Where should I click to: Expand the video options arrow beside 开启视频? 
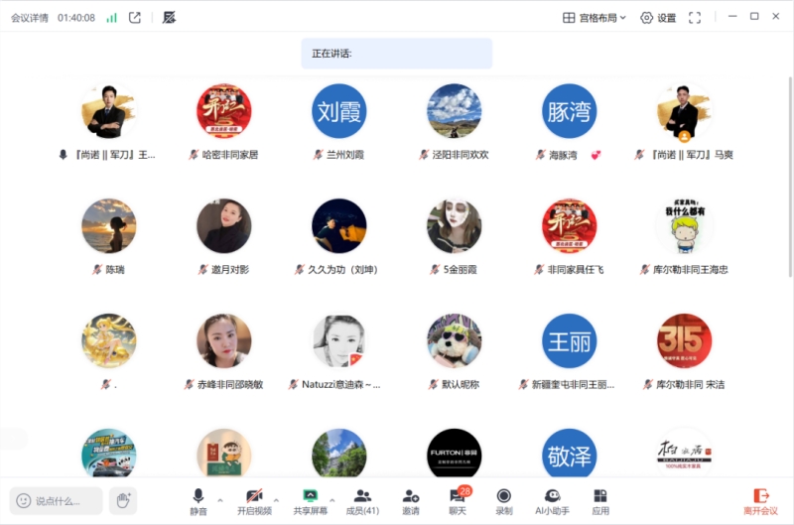point(276,500)
